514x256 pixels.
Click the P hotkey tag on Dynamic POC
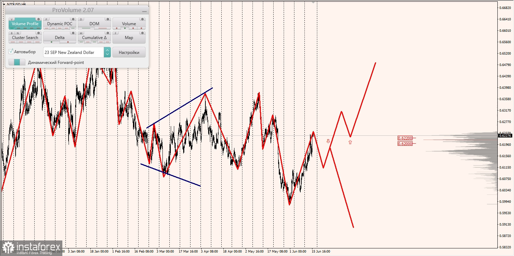pos(46,19)
